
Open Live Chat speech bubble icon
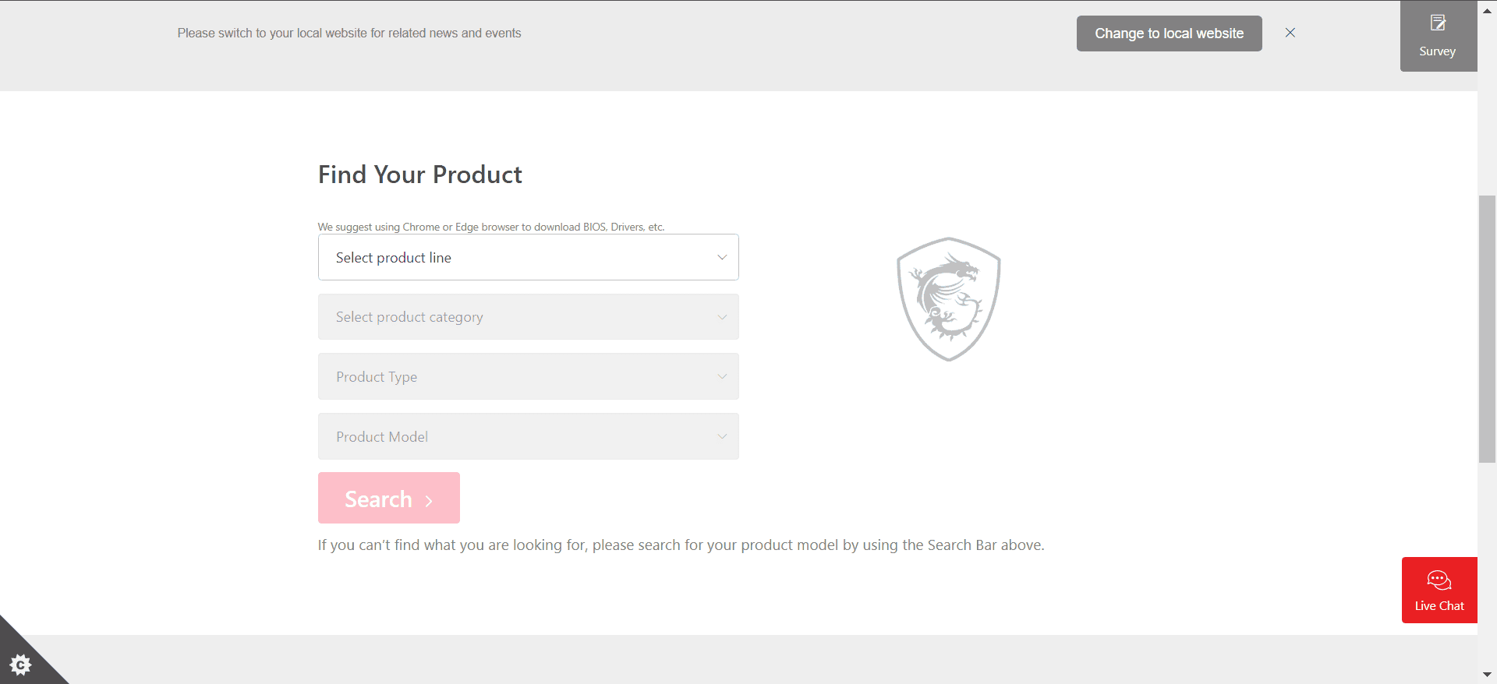click(1439, 580)
